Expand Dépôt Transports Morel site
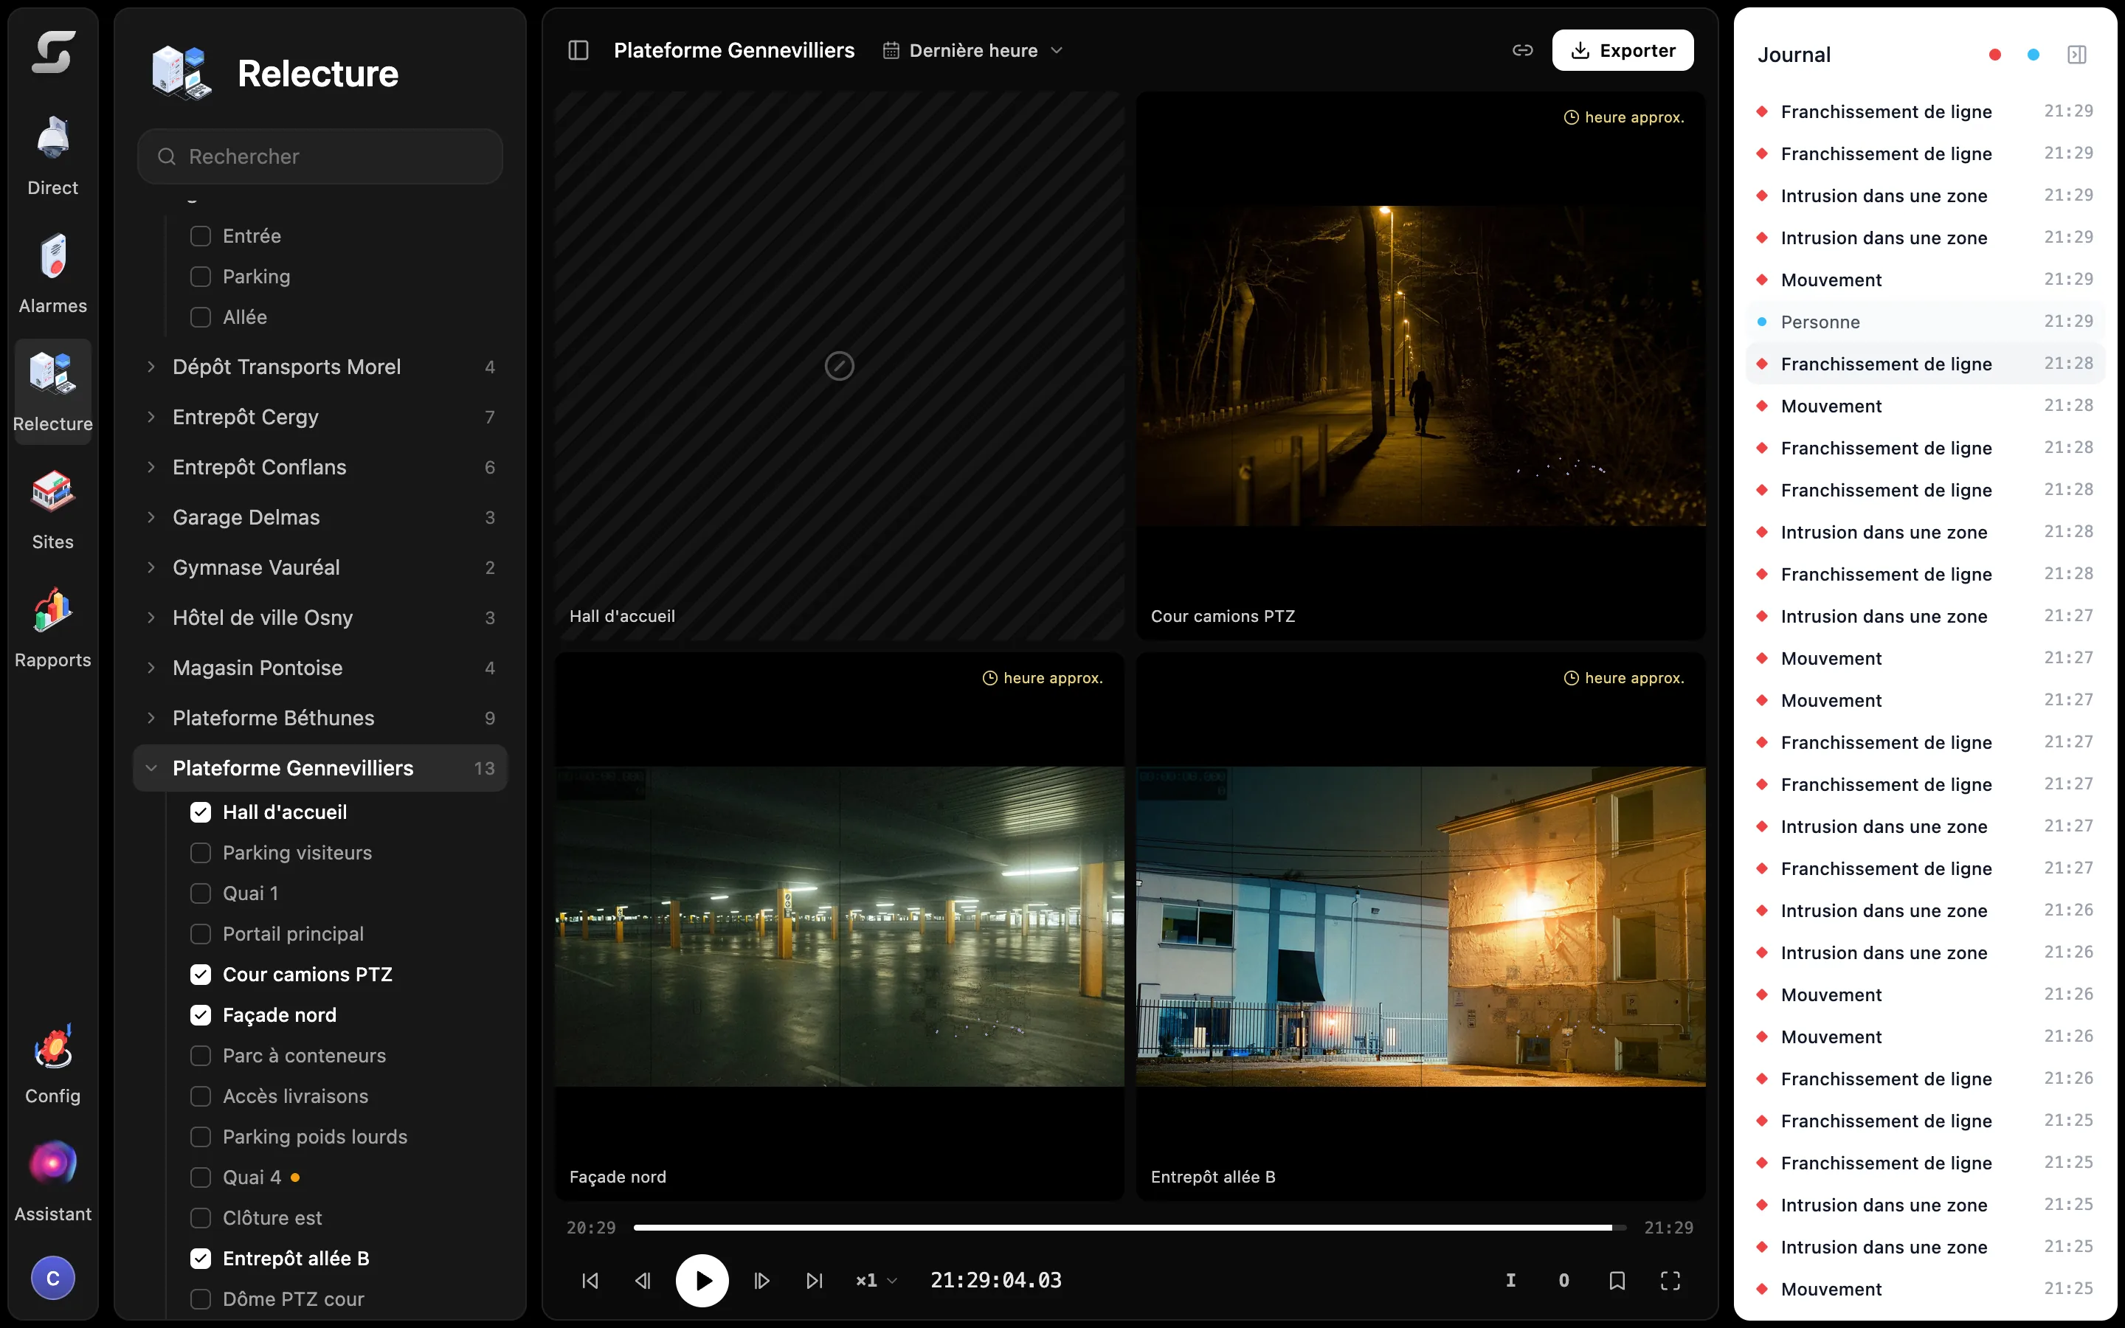This screenshot has width=2125, height=1328. click(x=320, y=367)
